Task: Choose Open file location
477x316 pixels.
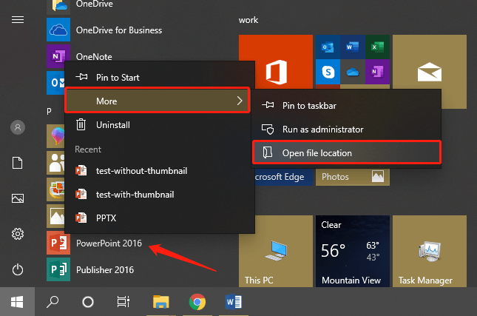Action: click(x=347, y=152)
